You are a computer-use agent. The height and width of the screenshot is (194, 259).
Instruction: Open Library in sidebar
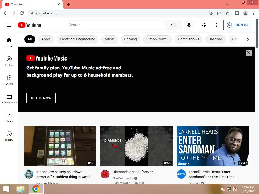9,117
